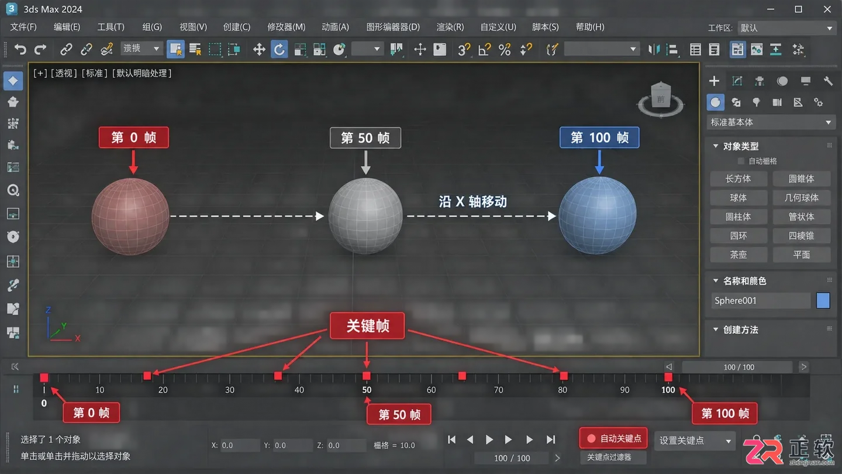Undo the last action in toolbar
The width and height of the screenshot is (842, 474).
point(20,50)
